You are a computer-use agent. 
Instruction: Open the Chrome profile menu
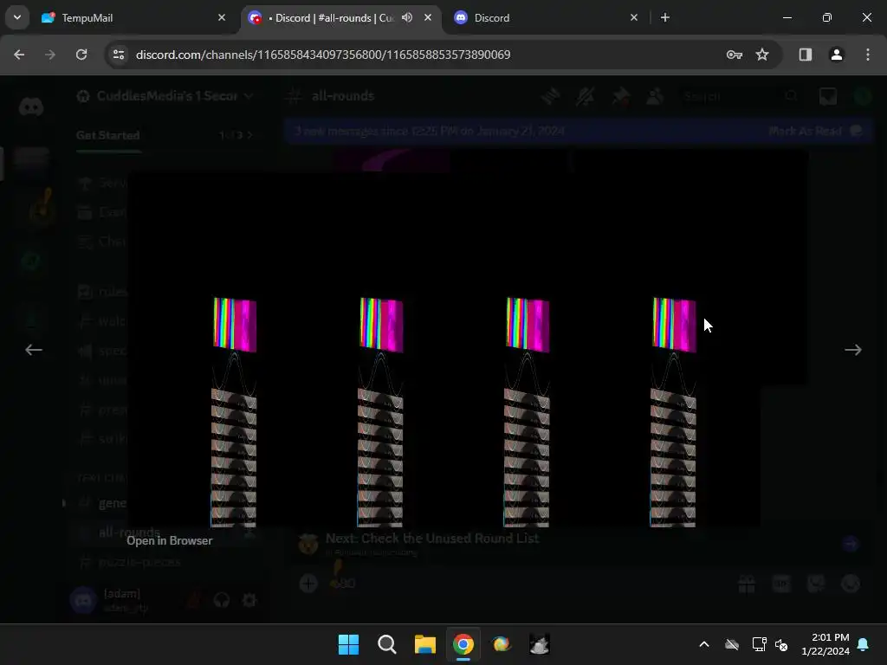click(837, 55)
